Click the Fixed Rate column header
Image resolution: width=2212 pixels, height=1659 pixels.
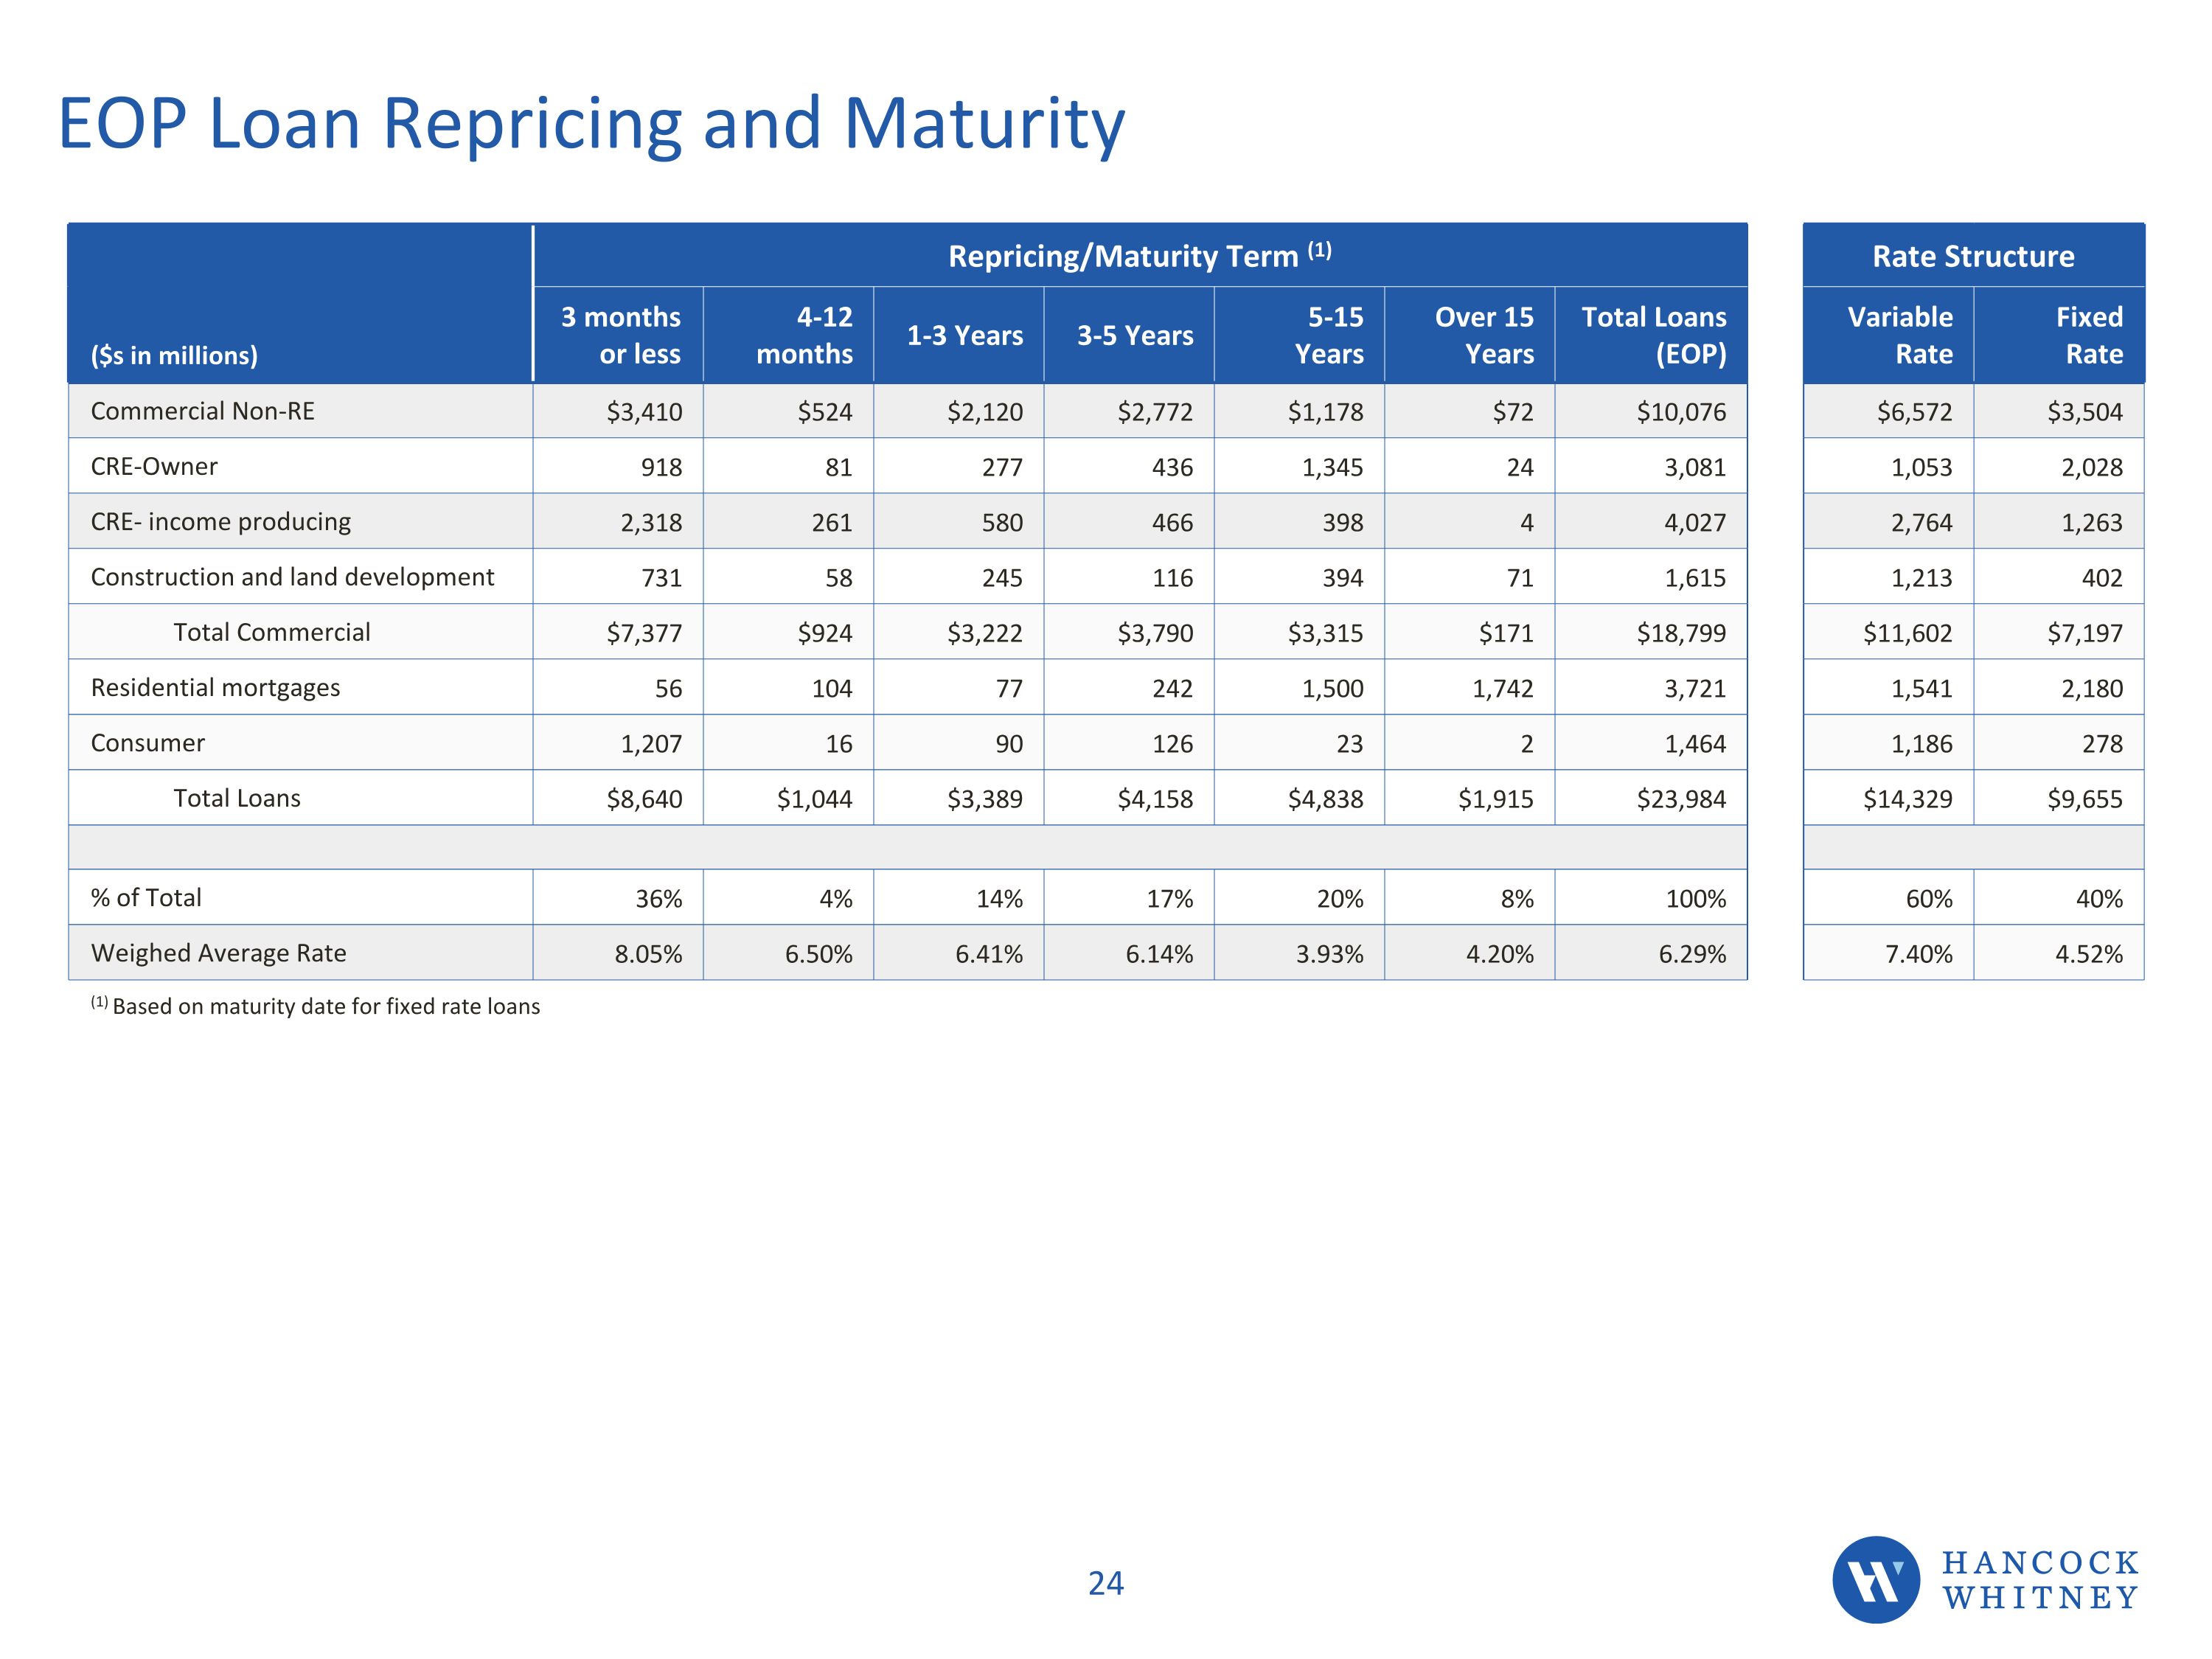click(x=2088, y=335)
